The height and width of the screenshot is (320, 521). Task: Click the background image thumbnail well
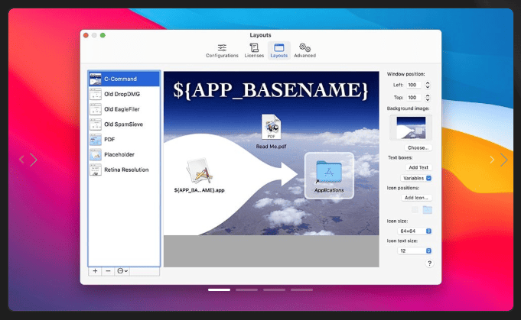[411, 128]
